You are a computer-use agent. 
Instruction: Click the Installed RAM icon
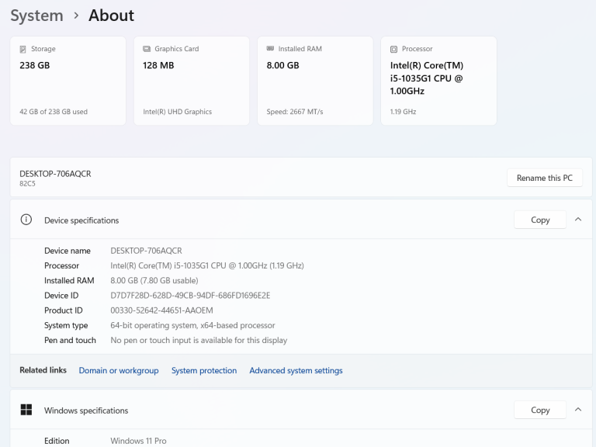(x=270, y=49)
